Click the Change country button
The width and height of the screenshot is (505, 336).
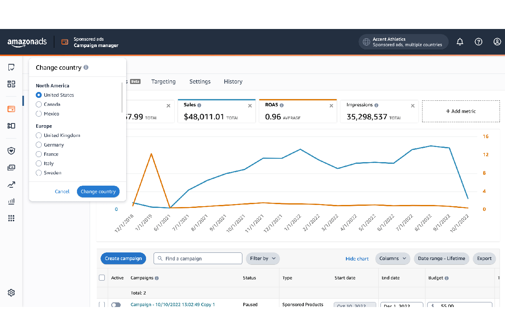tap(98, 191)
